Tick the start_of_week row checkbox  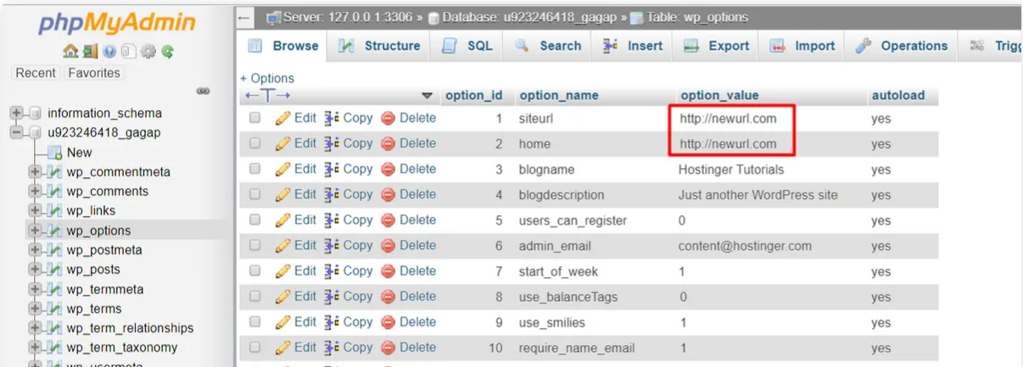254,271
